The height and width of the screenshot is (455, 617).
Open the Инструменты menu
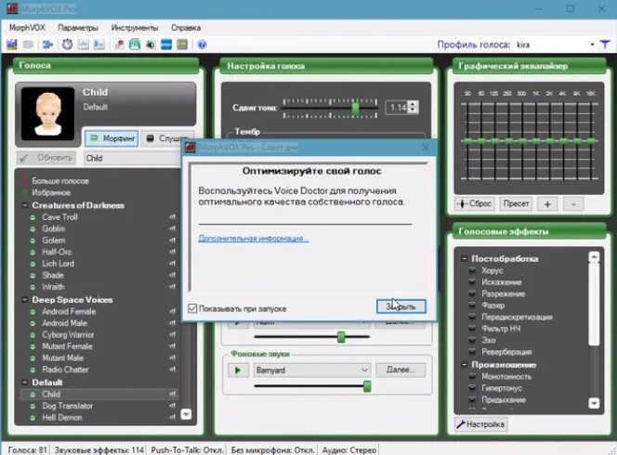point(135,28)
